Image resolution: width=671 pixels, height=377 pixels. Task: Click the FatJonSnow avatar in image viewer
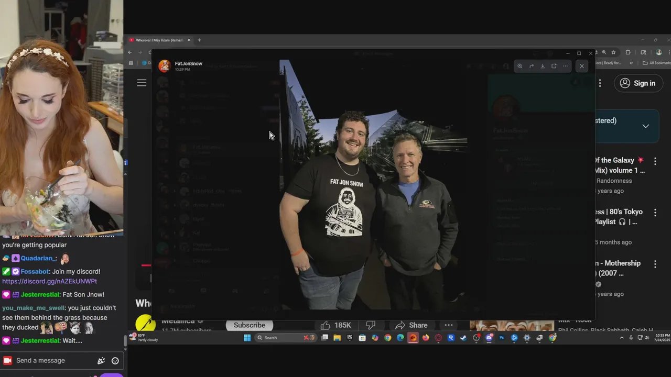tap(165, 66)
